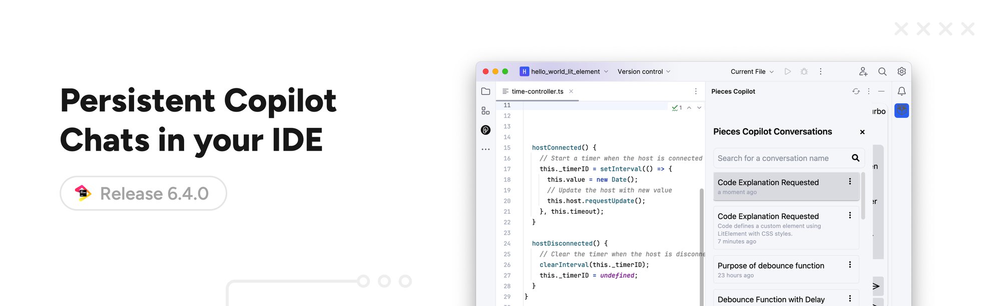Click the hello_world_lit_element project icon
This screenshot has height=306, width=1001.
[x=524, y=71]
